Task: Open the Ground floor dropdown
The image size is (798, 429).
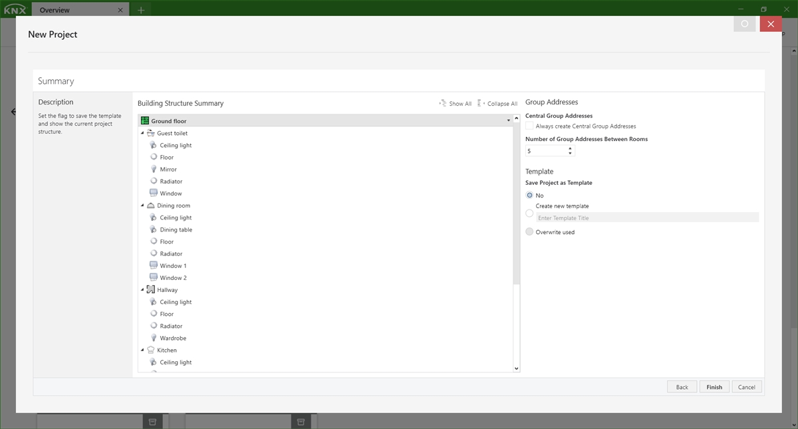Action: (507, 120)
